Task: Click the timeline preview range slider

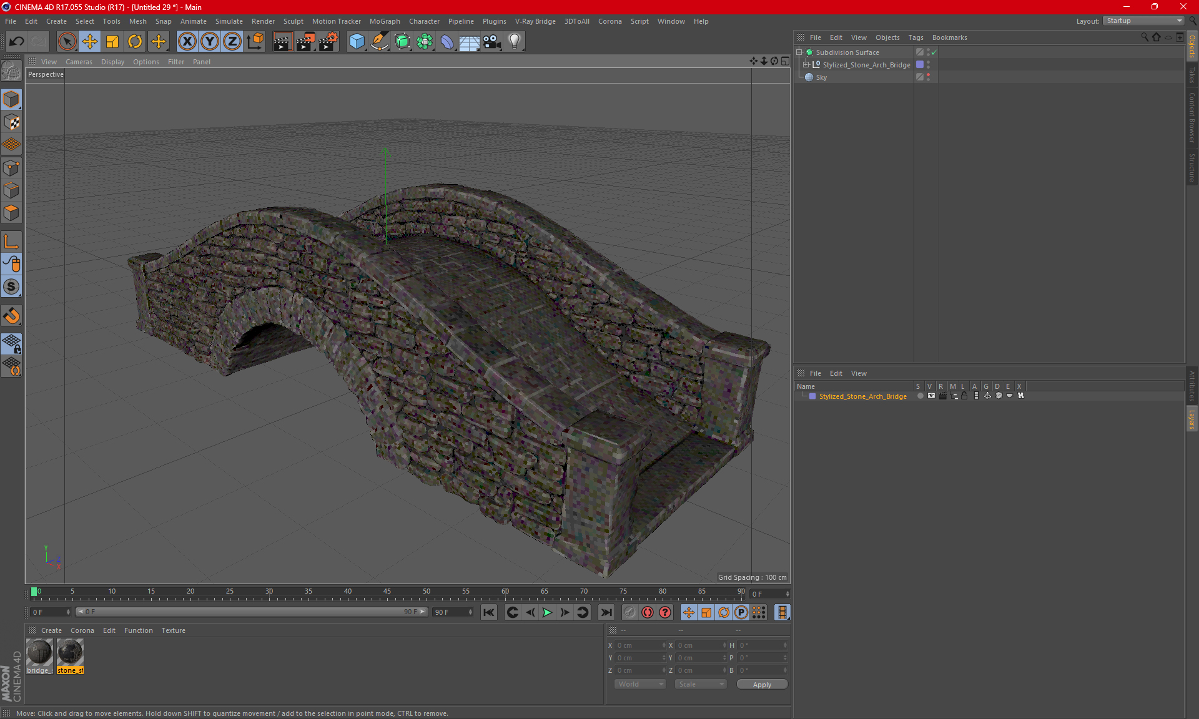Action: tap(252, 612)
